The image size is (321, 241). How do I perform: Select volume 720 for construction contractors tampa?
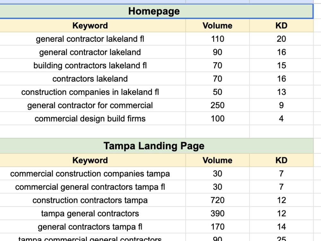217,200
